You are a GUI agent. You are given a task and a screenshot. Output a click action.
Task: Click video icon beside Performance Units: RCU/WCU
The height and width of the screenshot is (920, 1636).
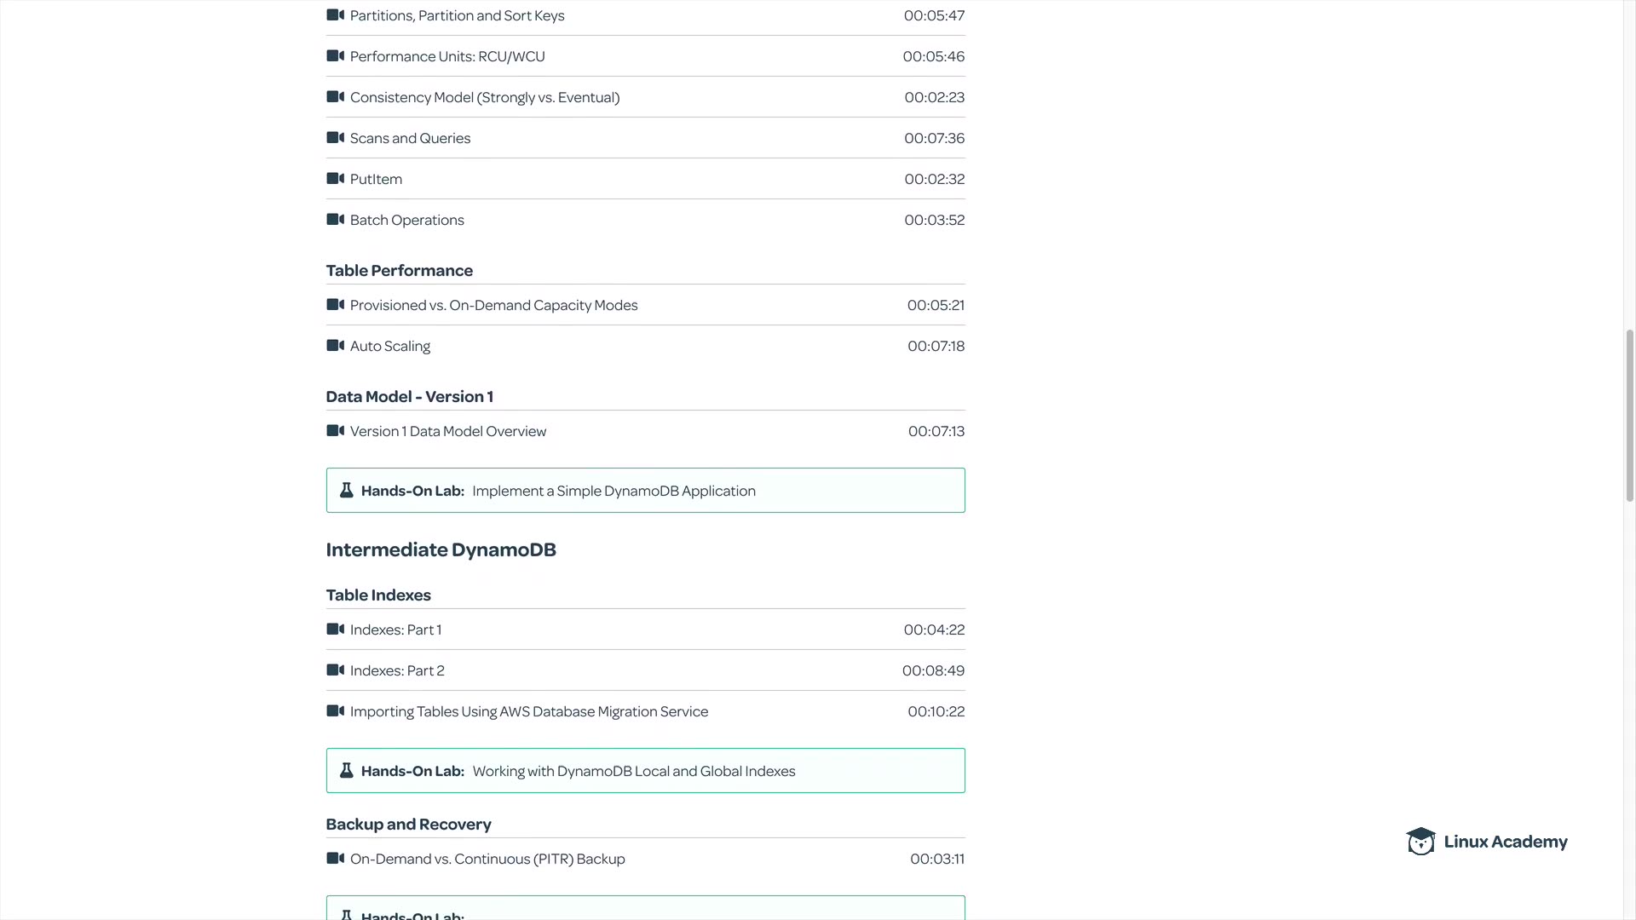click(x=335, y=56)
